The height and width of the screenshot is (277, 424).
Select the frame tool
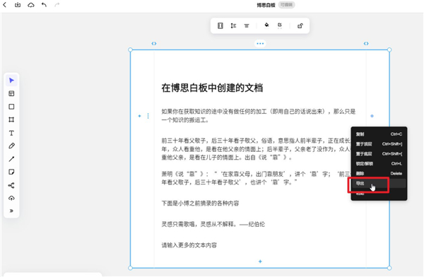click(x=11, y=119)
